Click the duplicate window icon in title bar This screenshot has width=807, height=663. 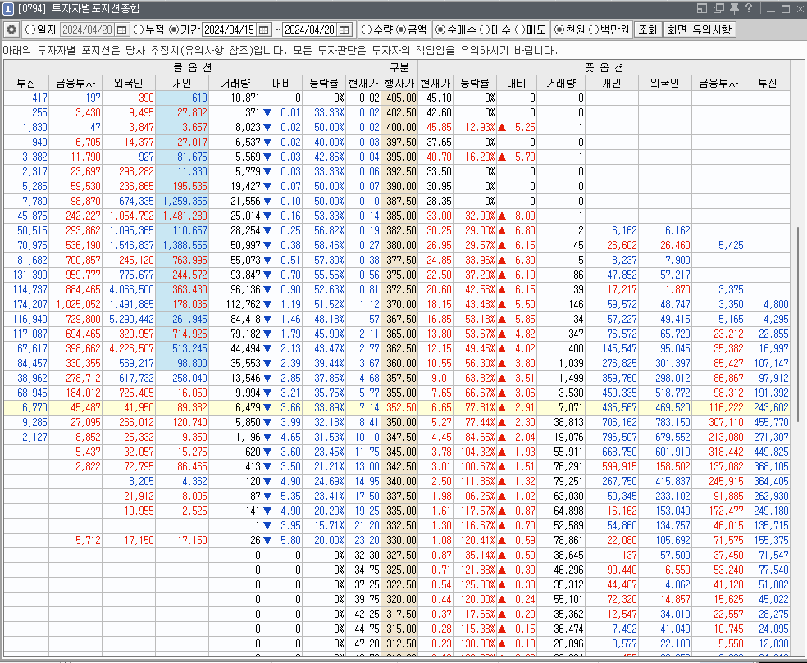click(x=718, y=9)
